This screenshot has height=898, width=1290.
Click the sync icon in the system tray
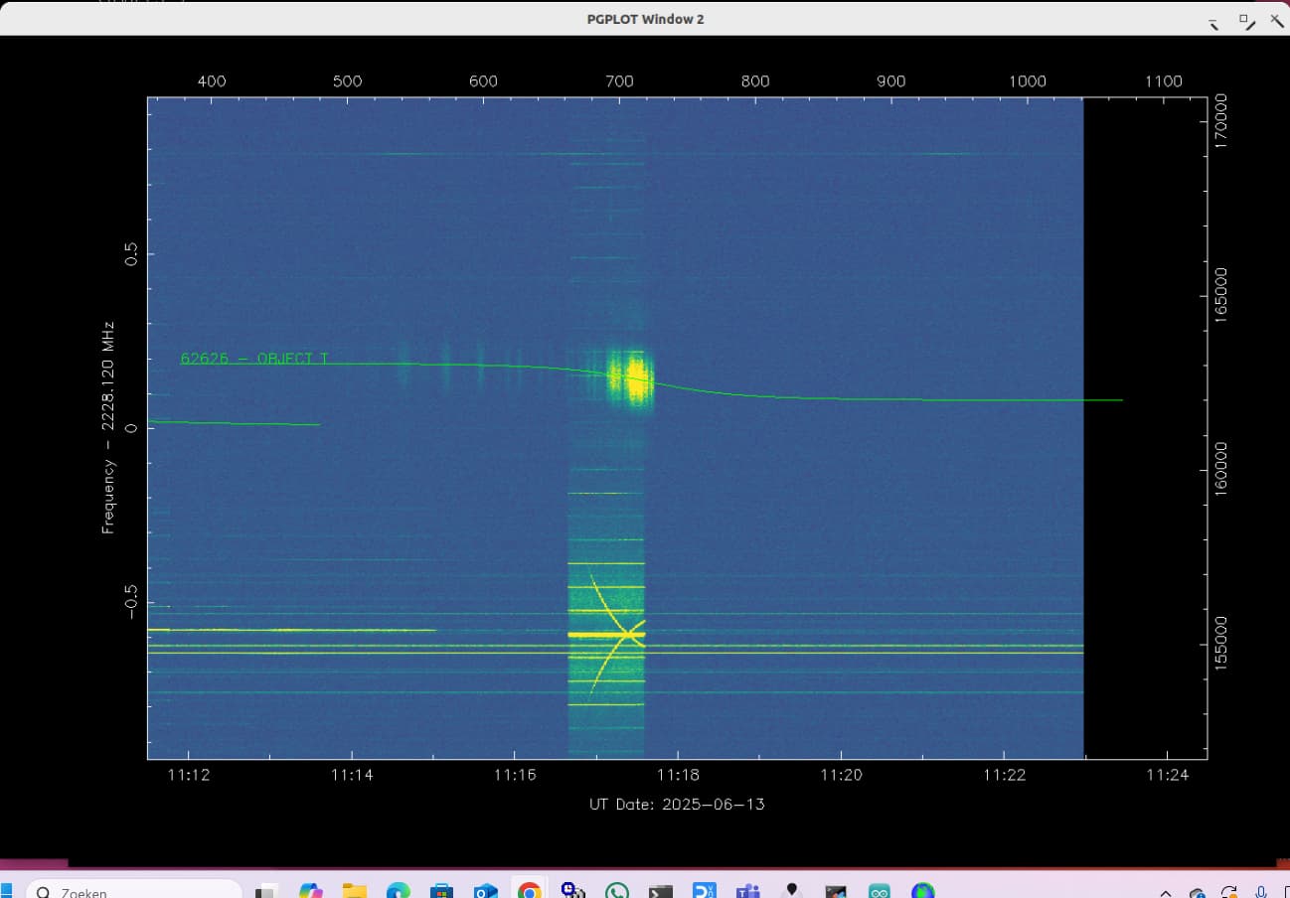coord(1229,892)
